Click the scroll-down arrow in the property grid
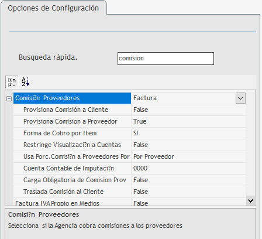The height and width of the screenshot is (239, 262). click(x=251, y=200)
